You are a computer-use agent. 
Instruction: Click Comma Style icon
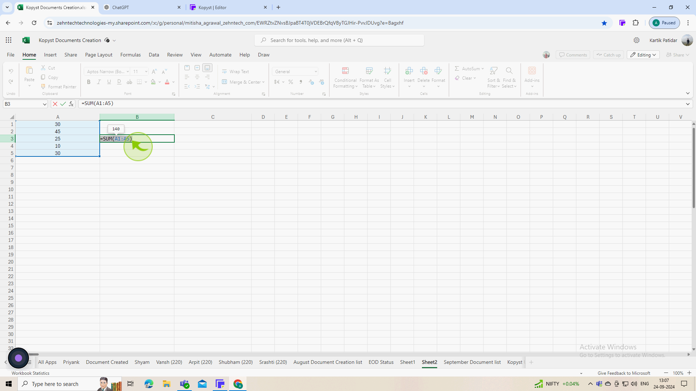(x=301, y=82)
